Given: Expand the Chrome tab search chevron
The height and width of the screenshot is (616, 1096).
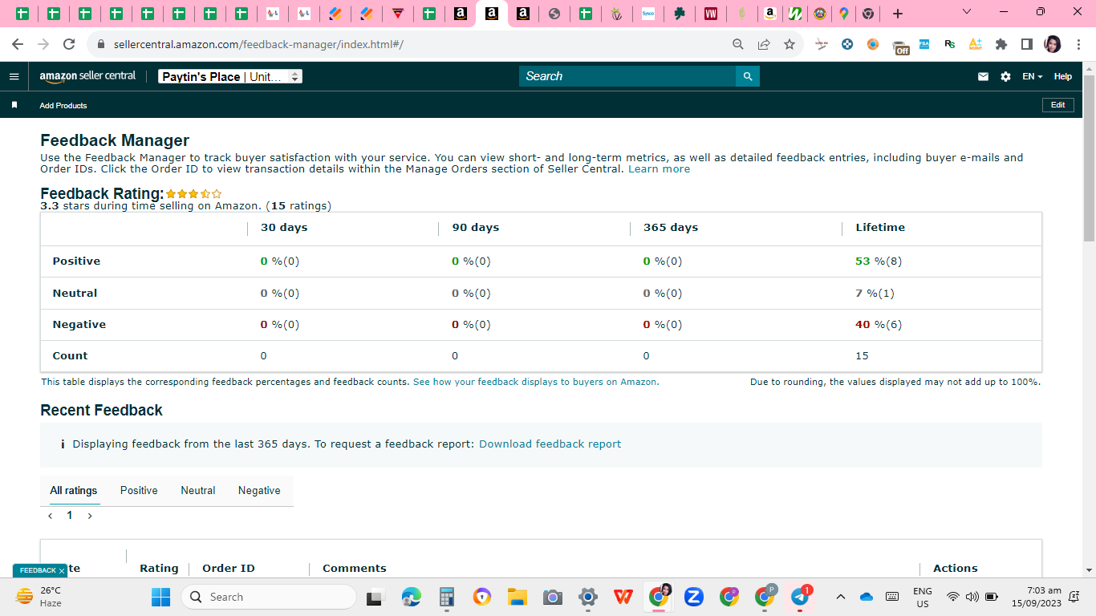Looking at the screenshot, I should click(966, 12).
